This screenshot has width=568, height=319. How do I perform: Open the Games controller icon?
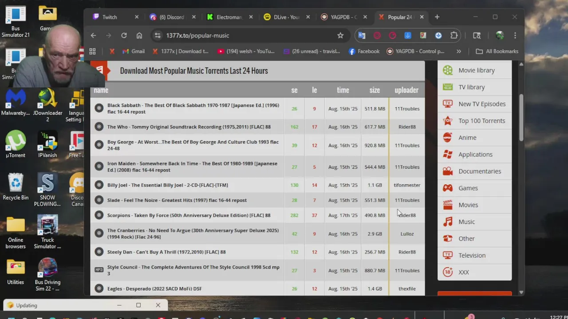pos(448,188)
